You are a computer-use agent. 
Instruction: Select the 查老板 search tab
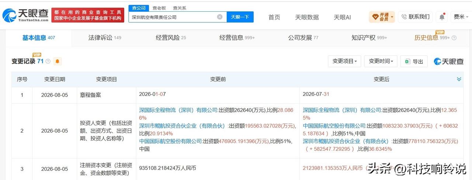pos(159,8)
